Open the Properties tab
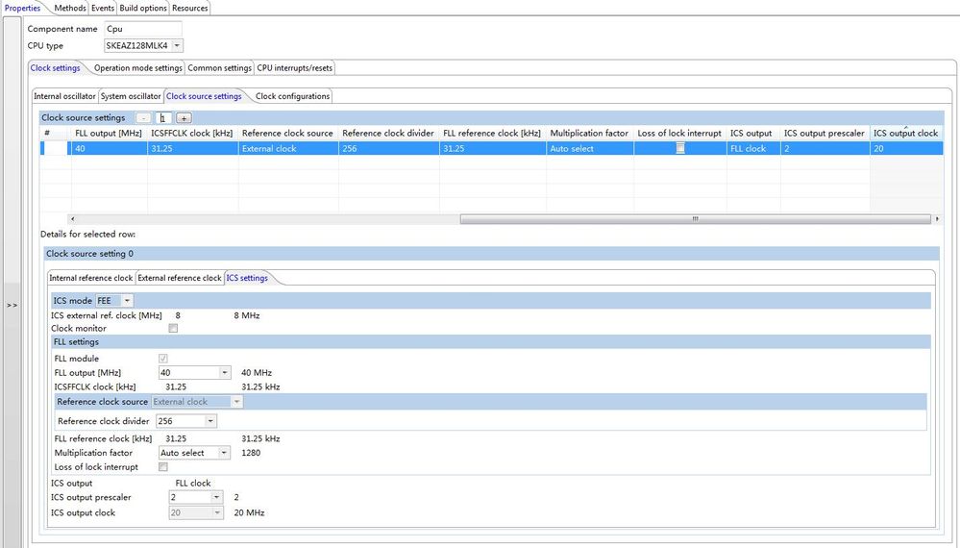 tap(22, 8)
